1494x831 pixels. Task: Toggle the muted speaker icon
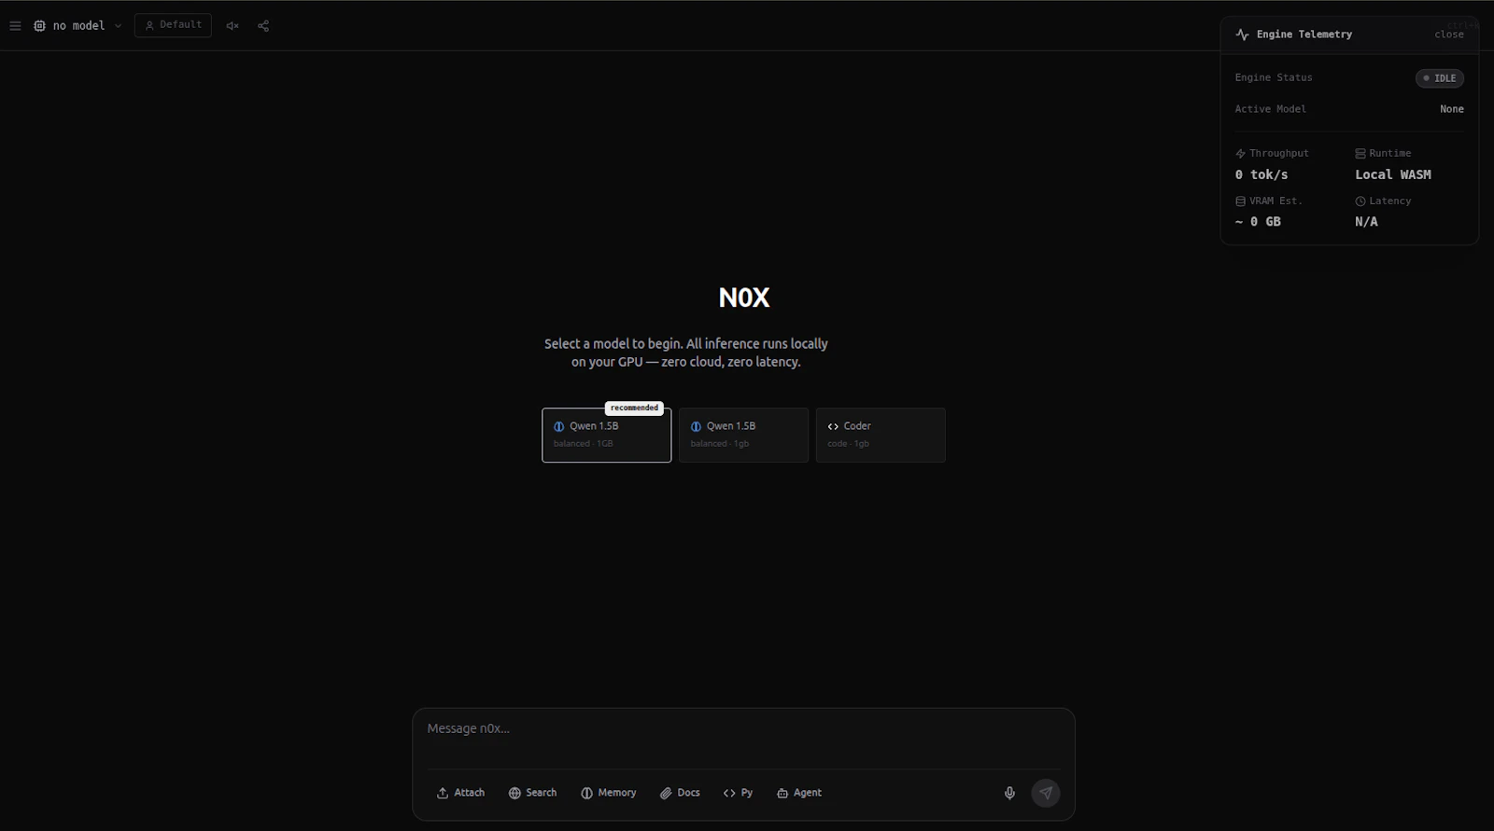[x=233, y=26]
